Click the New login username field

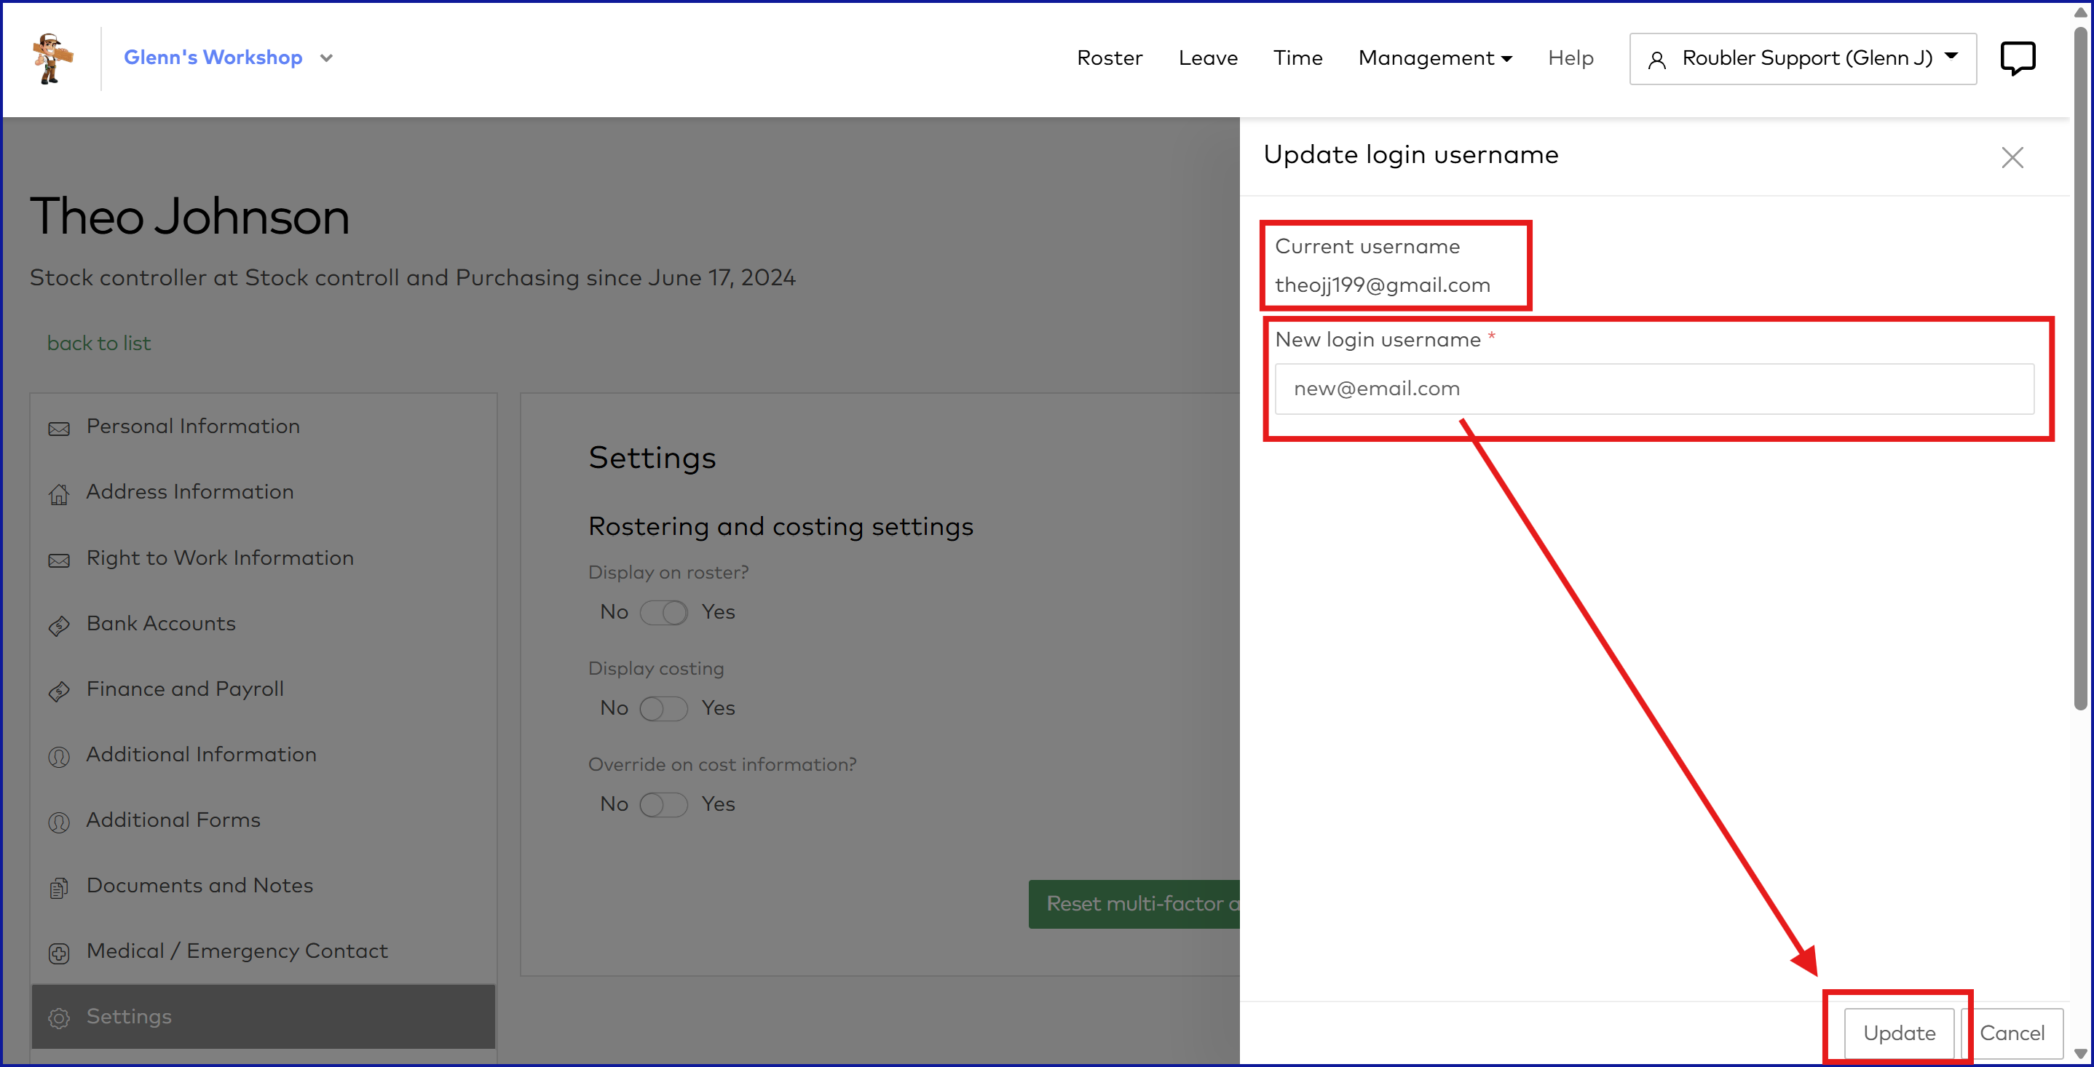1654,389
